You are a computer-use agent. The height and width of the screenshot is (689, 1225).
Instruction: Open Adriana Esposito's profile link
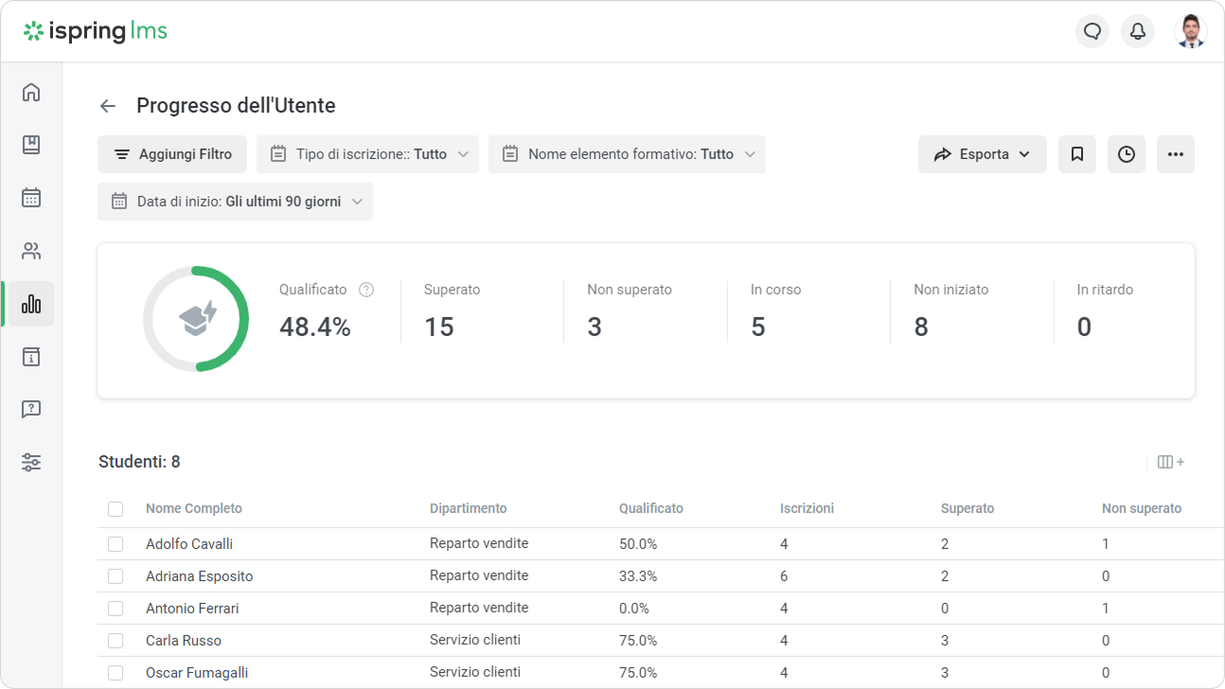(199, 575)
